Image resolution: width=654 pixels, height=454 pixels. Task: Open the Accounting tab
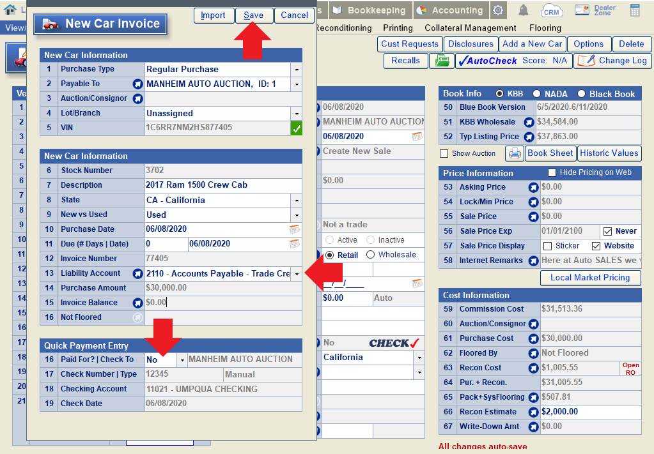tap(451, 10)
